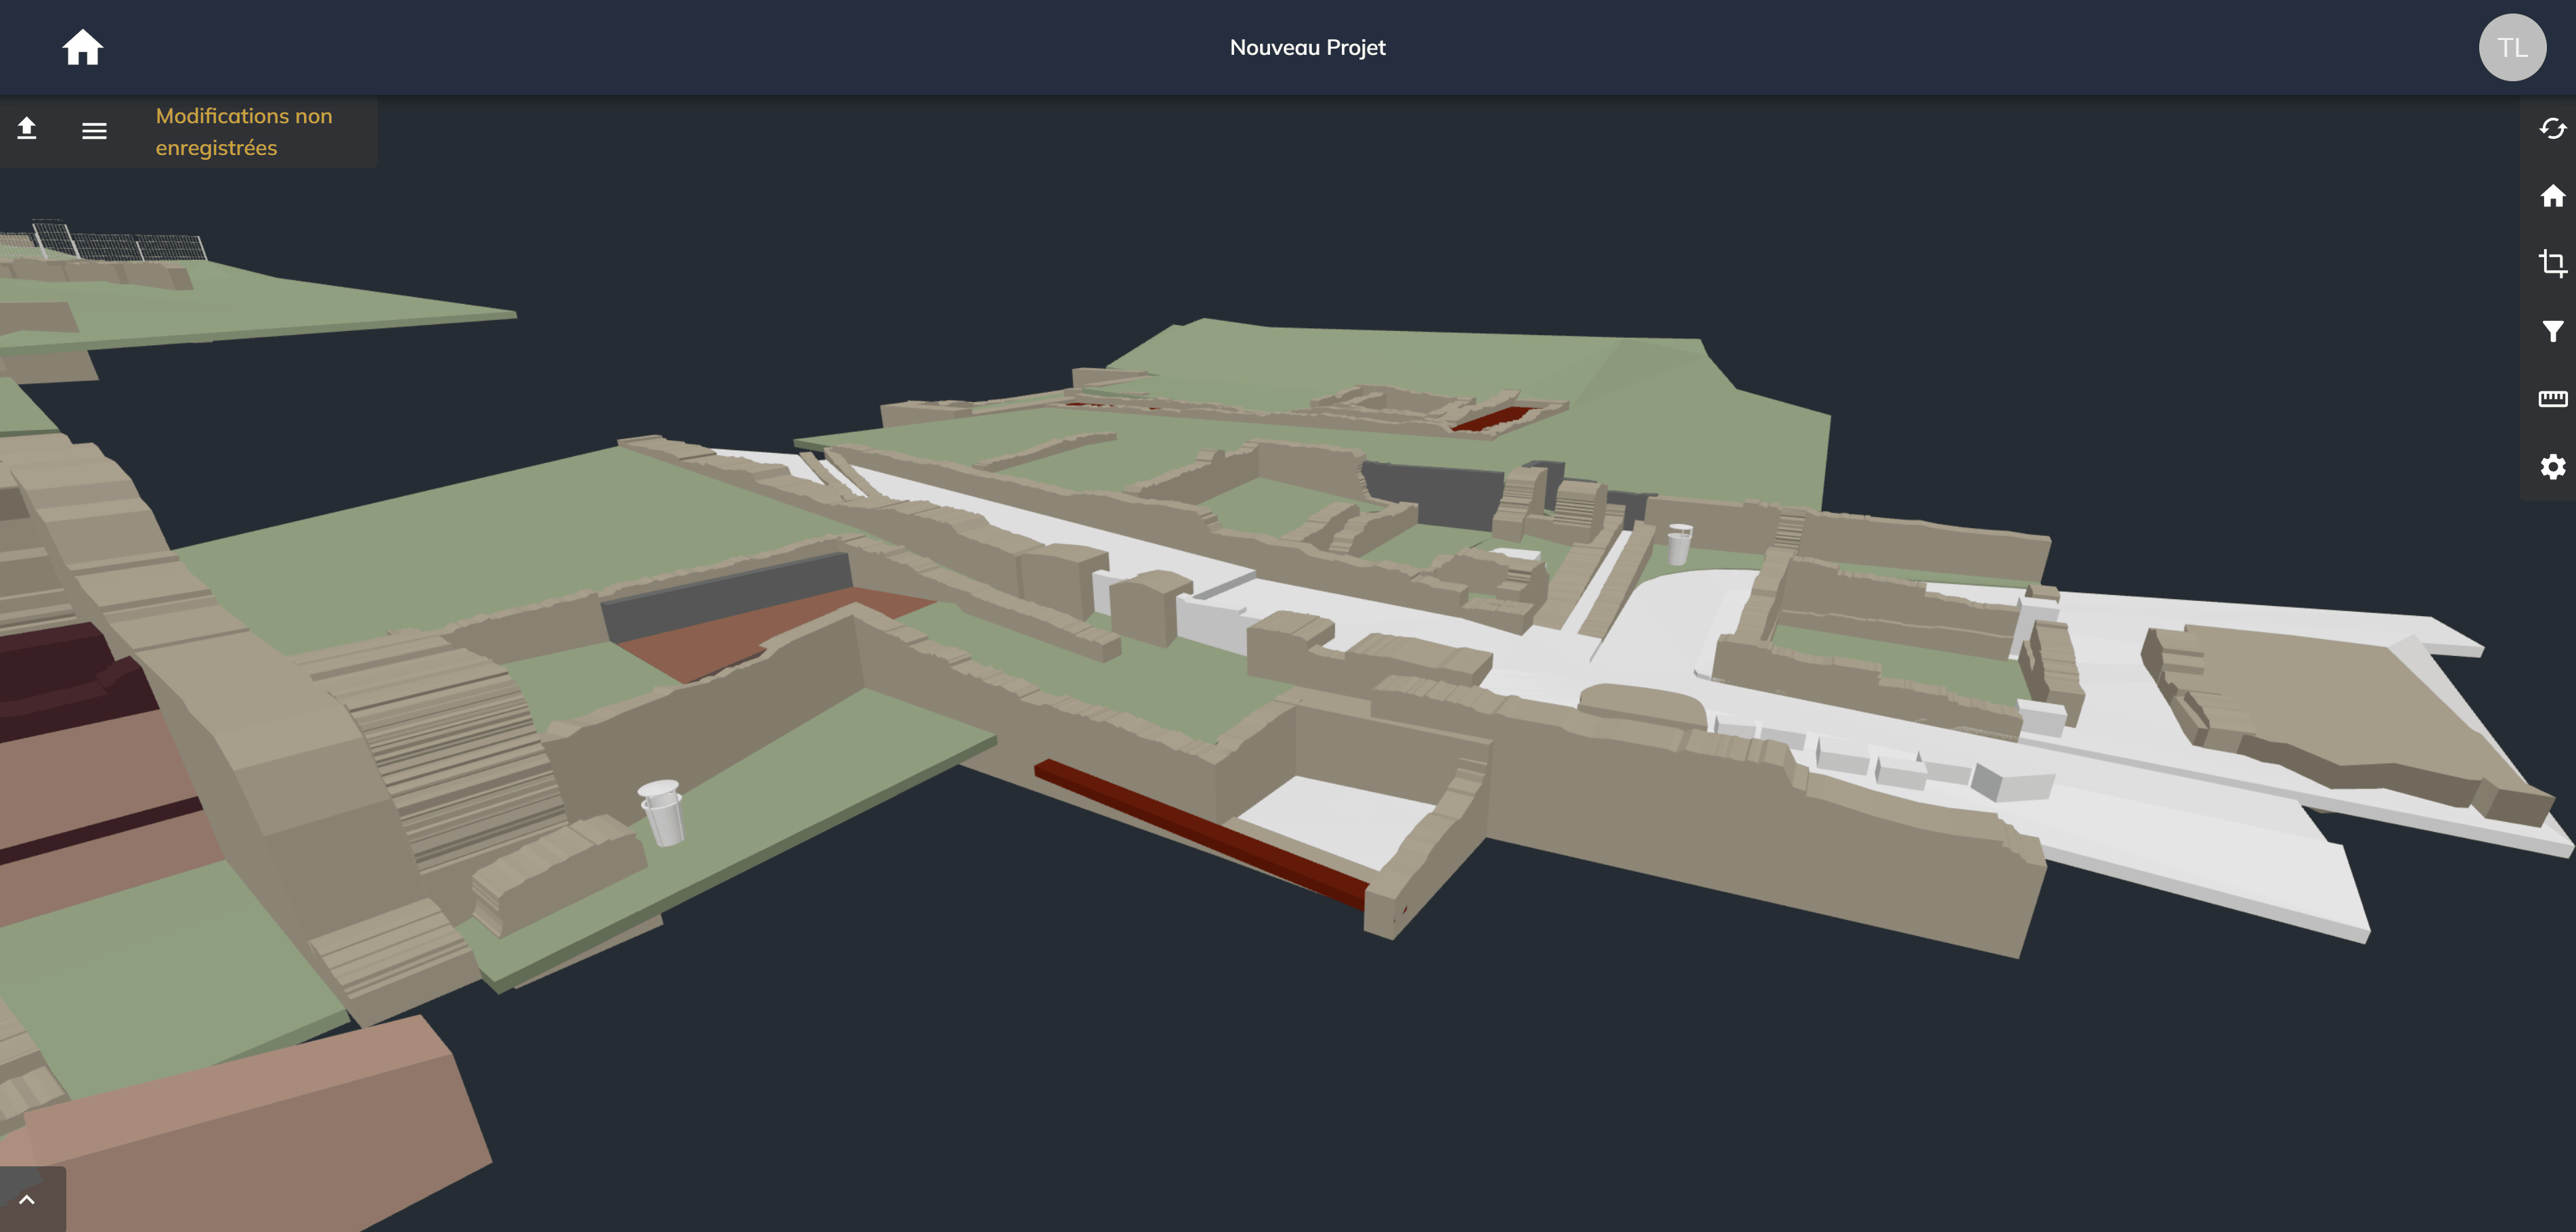
Task: Open the hamburger menu
Action: [x=94, y=130]
